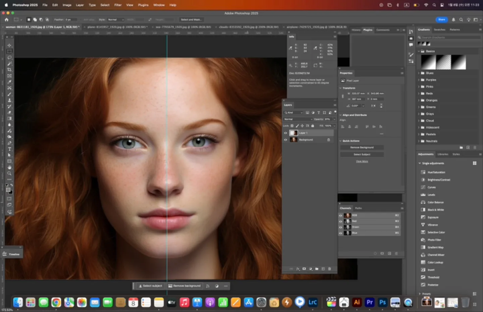Open the layer blend mode dropdown

(x=298, y=119)
